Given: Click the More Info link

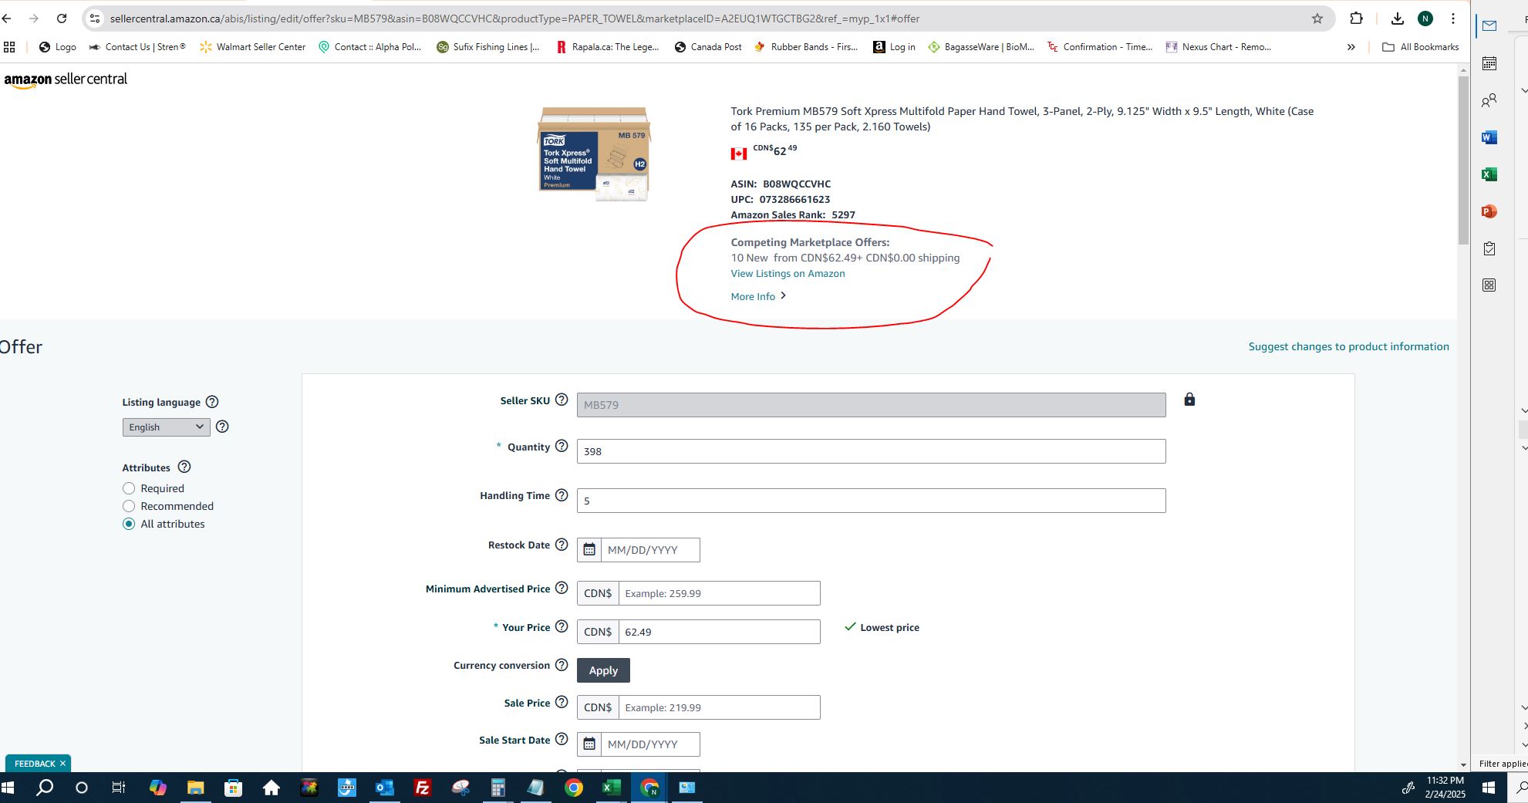Looking at the screenshot, I should point(753,296).
